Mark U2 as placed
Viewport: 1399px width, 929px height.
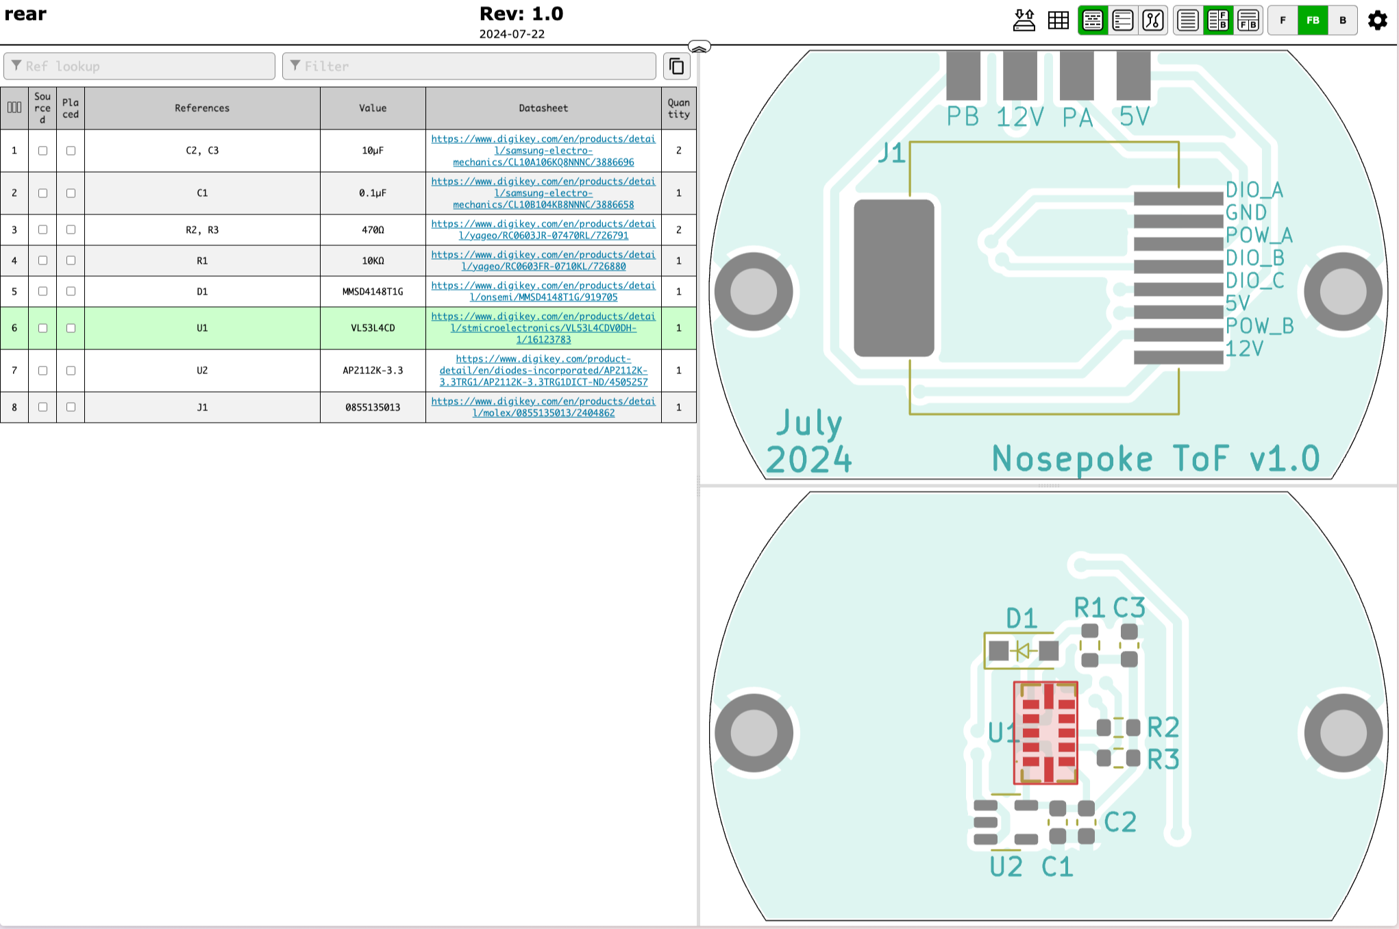tap(71, 371)
